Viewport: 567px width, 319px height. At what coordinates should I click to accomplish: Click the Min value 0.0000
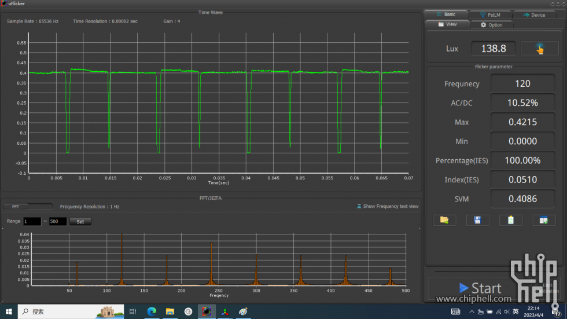point(522,141)
